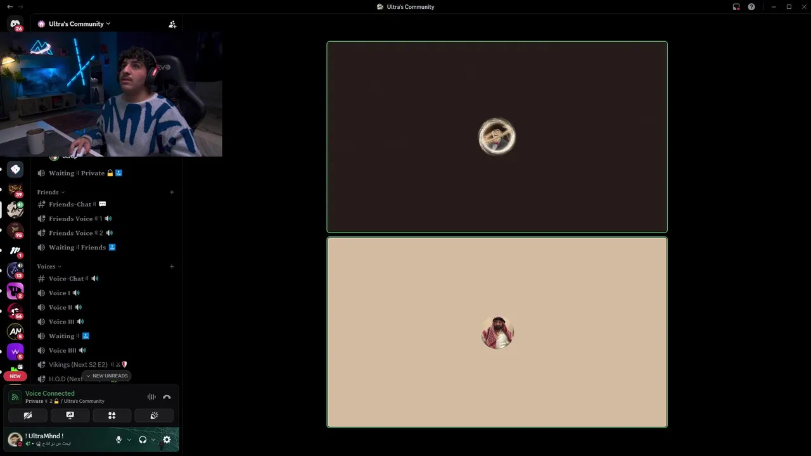Click ! UltraMhnd ! username

[x=44, y=436]
